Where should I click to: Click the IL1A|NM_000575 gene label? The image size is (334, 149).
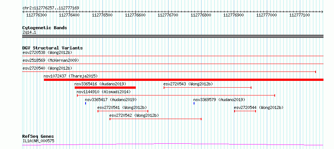pyautogui.click(x=38, y=141)
